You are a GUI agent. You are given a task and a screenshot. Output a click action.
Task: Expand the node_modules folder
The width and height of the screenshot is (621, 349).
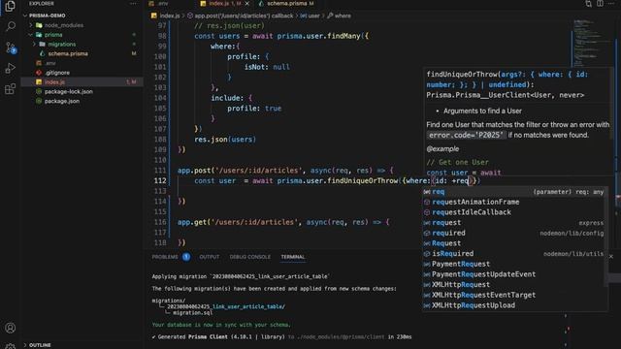coord(31,25)
